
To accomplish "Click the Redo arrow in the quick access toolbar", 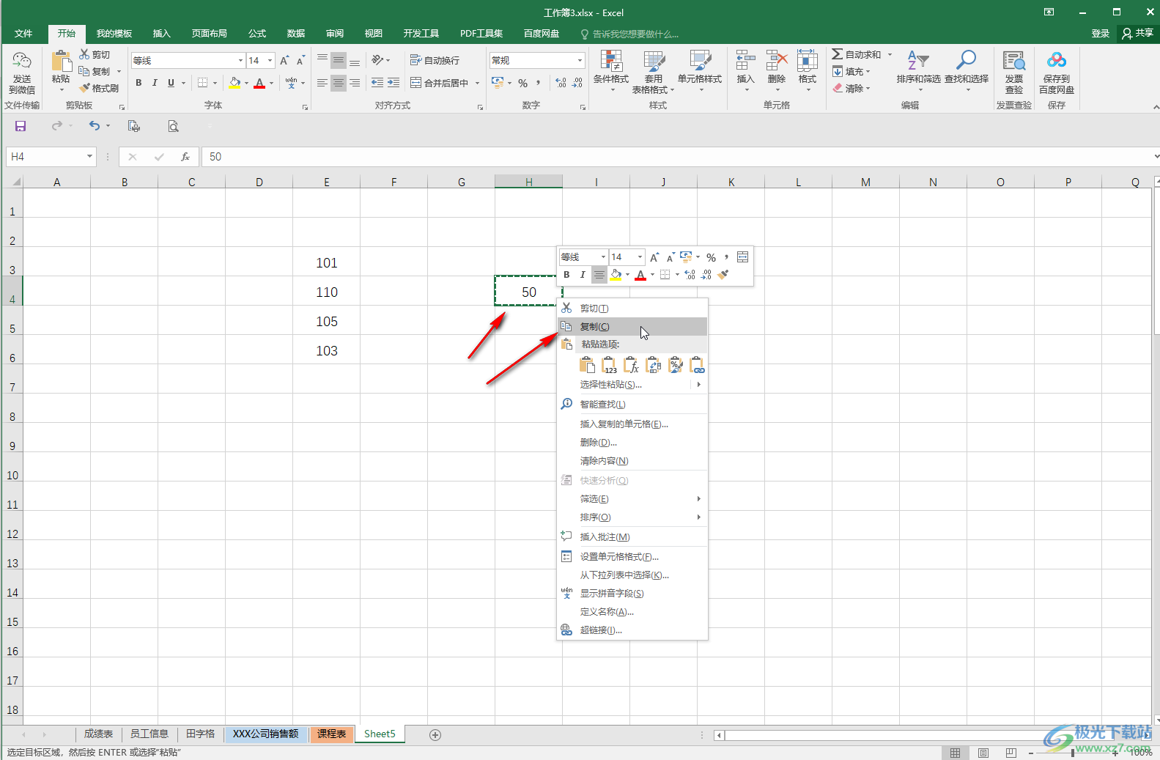I will pos(56,126).
